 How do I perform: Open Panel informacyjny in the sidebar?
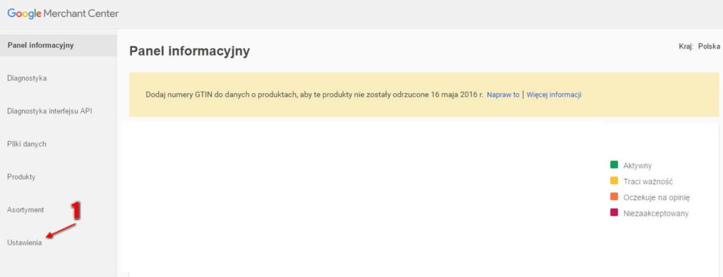point(58,45)
